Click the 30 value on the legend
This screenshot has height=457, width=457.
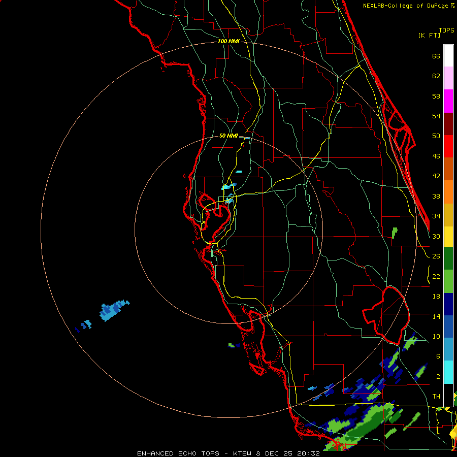click(436, 236)
